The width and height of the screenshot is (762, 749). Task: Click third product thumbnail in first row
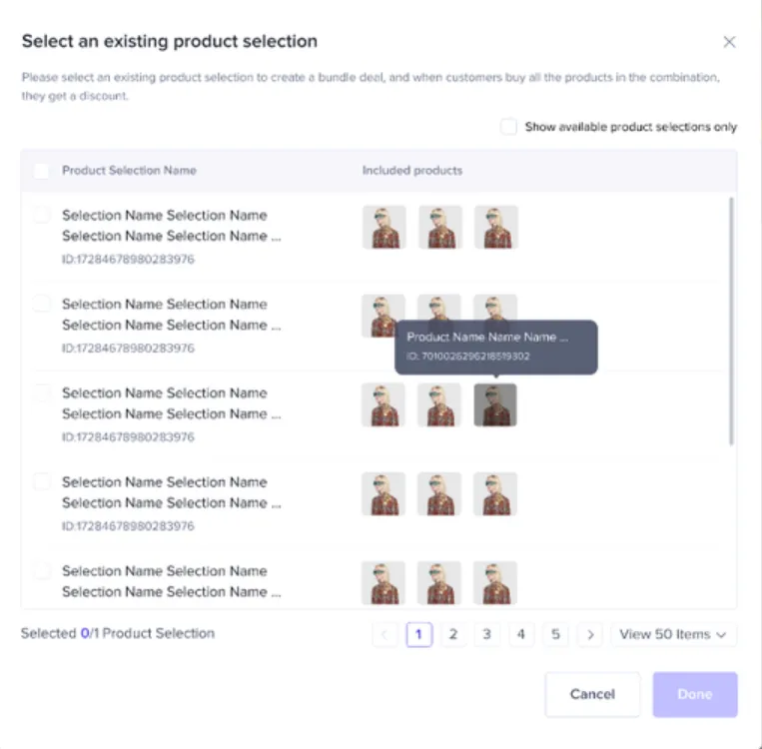pyautogui.click(x=496, y=227)
